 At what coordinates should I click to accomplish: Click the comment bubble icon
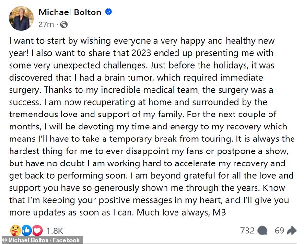coord(262,231)
